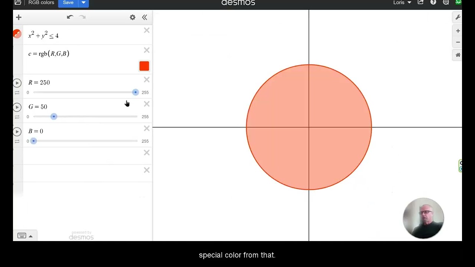Open the share graph option

420,2
